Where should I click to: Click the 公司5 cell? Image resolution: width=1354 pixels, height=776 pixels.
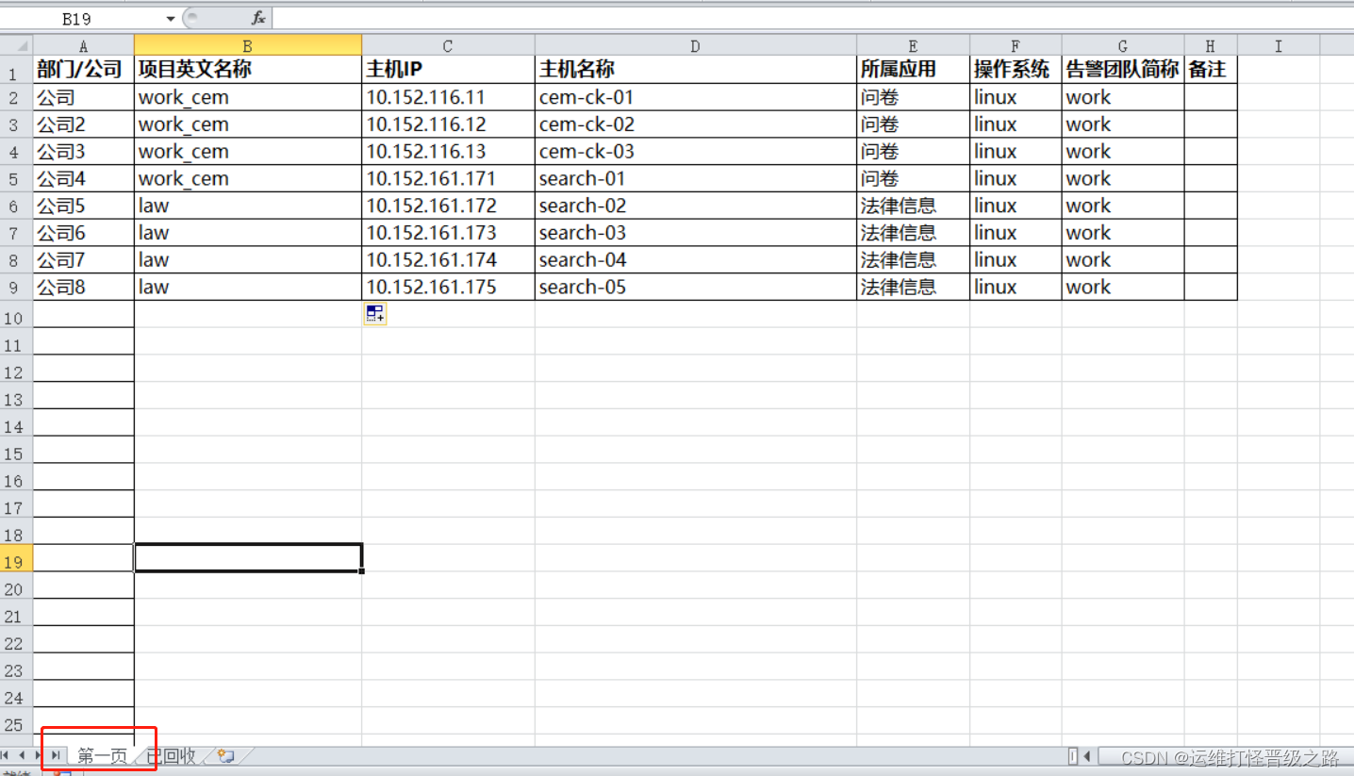(x=84, y=206)
